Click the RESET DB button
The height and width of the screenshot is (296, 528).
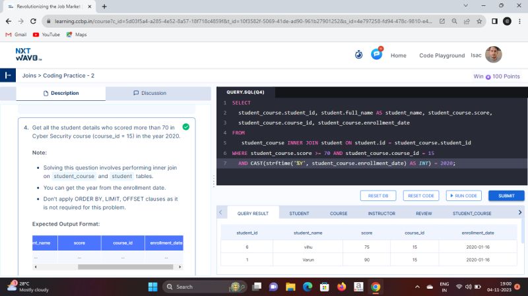pos(378,196)
